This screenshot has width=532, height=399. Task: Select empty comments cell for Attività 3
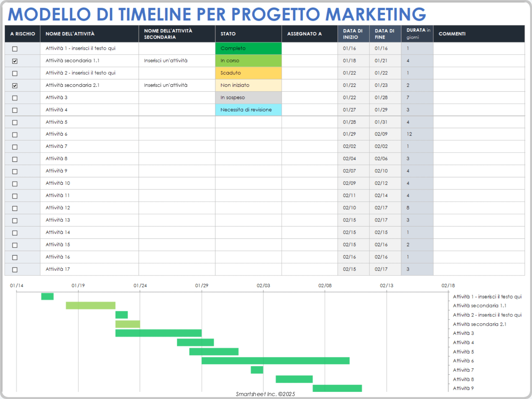click(x=479, y=98)
